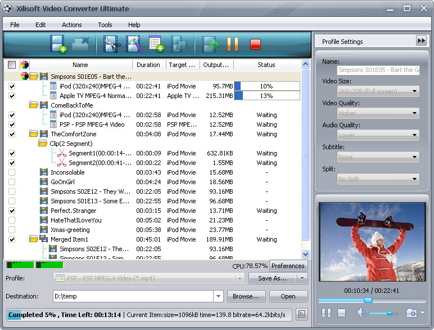Check the Inconsolable file checkbox
This screenshot has height=330, width=434.
pos(12,172)
